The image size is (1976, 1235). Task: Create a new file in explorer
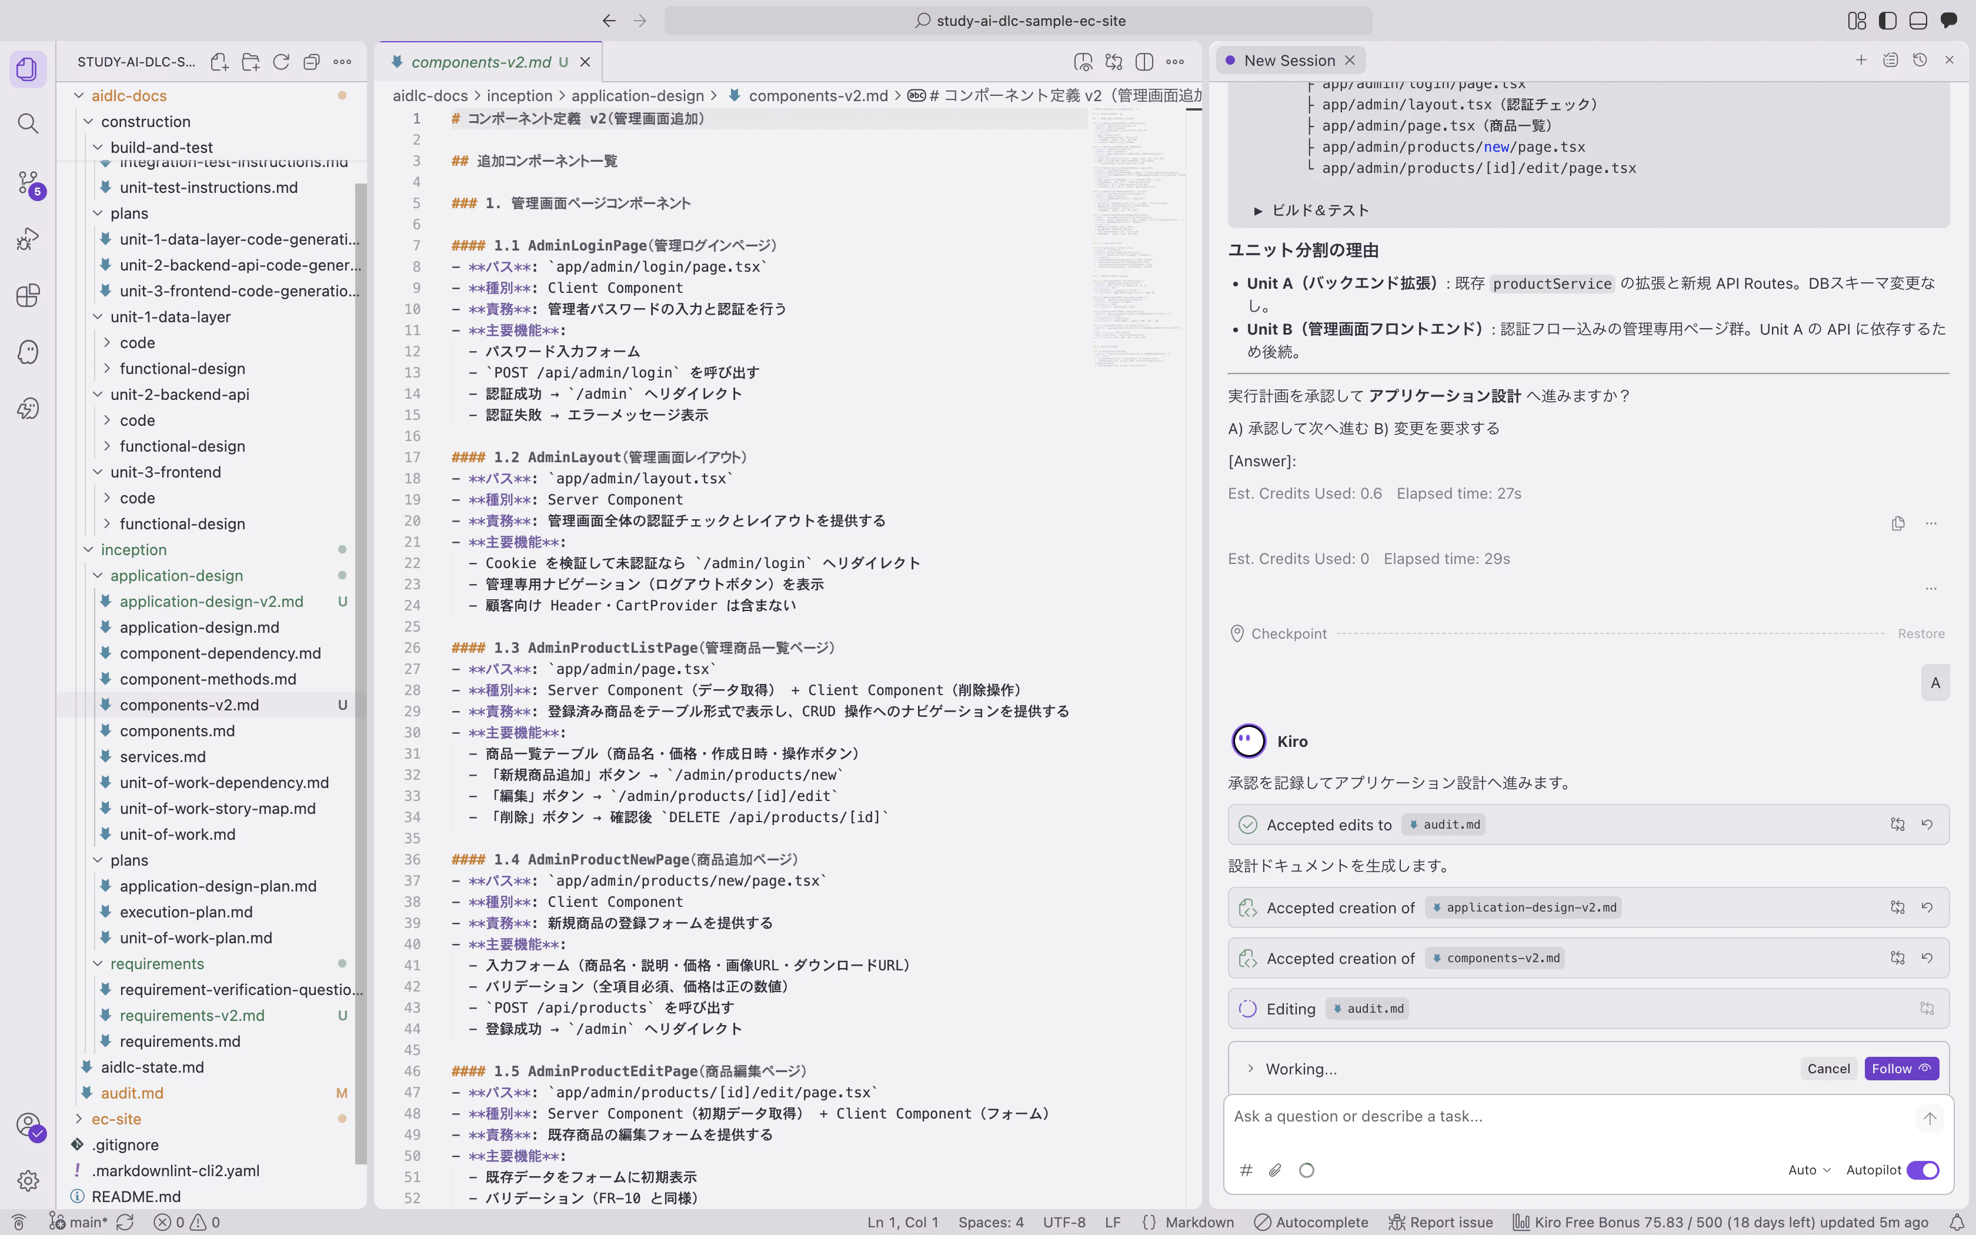point(219,62)
